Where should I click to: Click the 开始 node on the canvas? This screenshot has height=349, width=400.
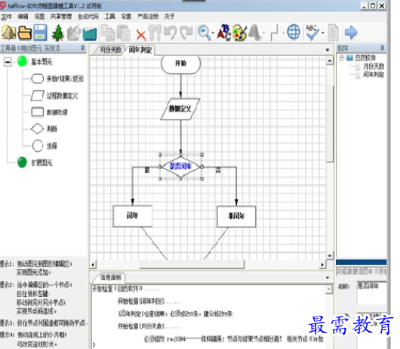click(181, 64)
